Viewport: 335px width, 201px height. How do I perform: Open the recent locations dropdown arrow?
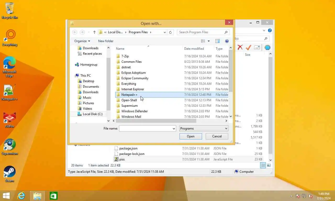click(x=89, y=32)
